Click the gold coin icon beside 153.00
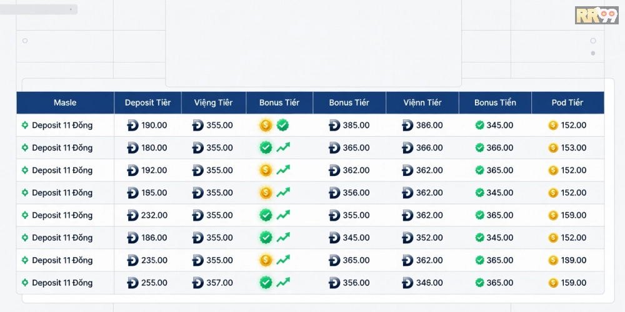This screenshot has width=625, height=312. (553, 148)
